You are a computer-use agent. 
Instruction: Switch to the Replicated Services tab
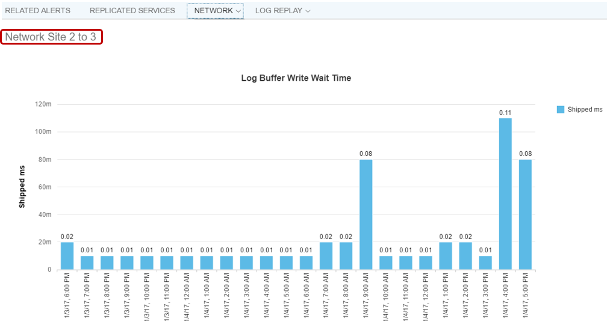[x=132, y=11]
